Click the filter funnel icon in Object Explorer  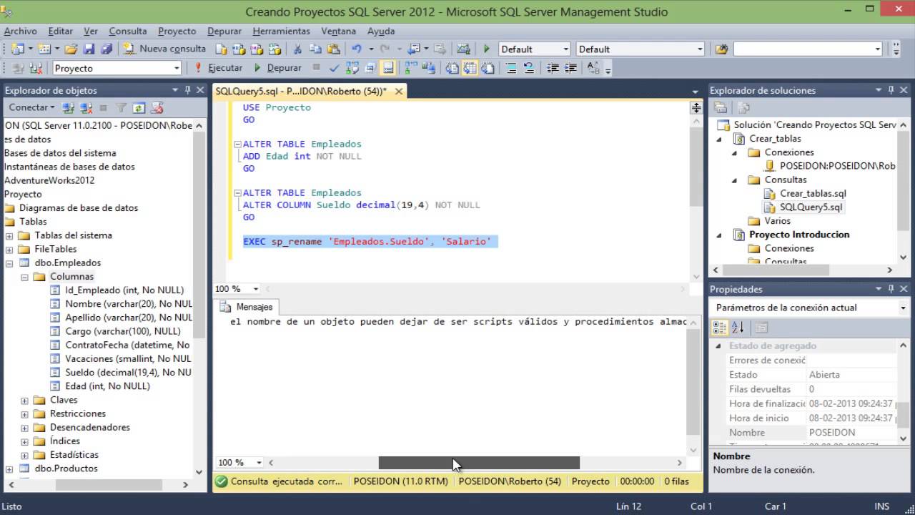click(x=121, y=107)
